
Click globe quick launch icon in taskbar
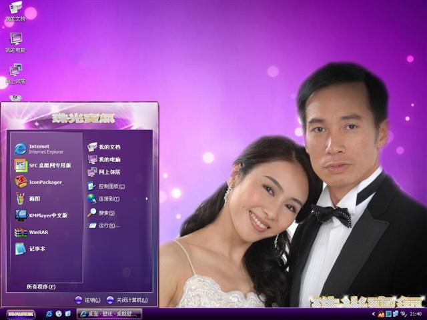coord(59,314)
